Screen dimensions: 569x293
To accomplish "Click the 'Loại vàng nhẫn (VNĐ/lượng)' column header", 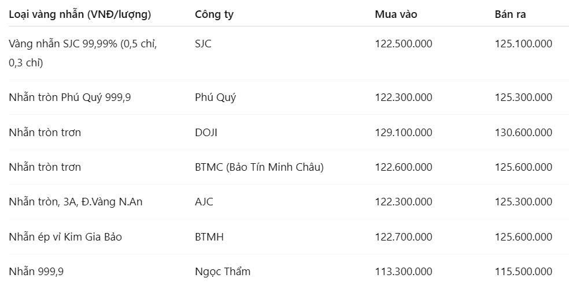I will pos(80,14).
